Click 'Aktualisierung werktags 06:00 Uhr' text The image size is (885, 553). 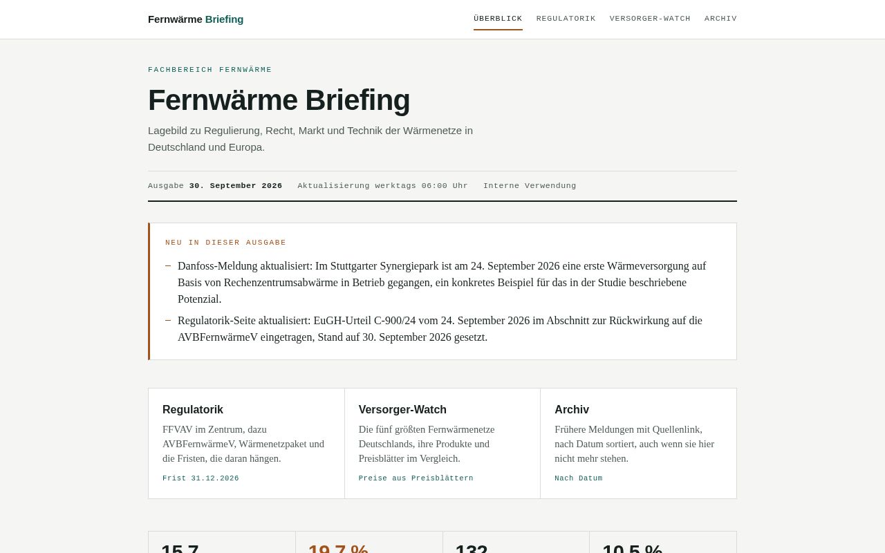tap(382, 186)
